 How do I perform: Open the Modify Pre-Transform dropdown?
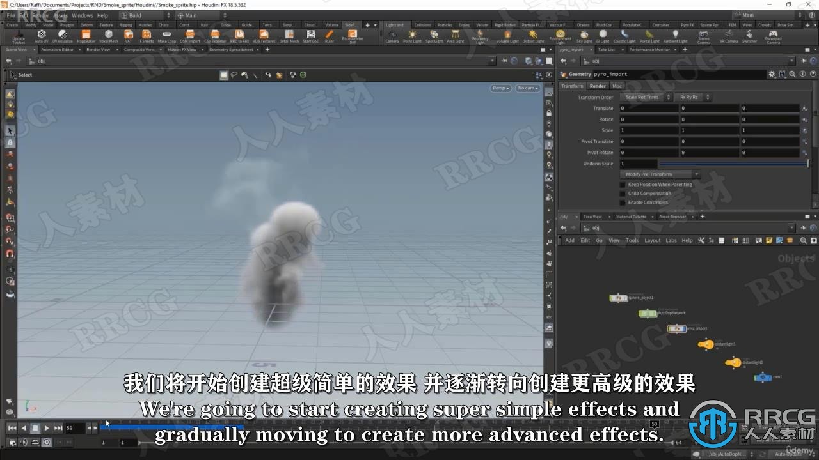(660, 174)
